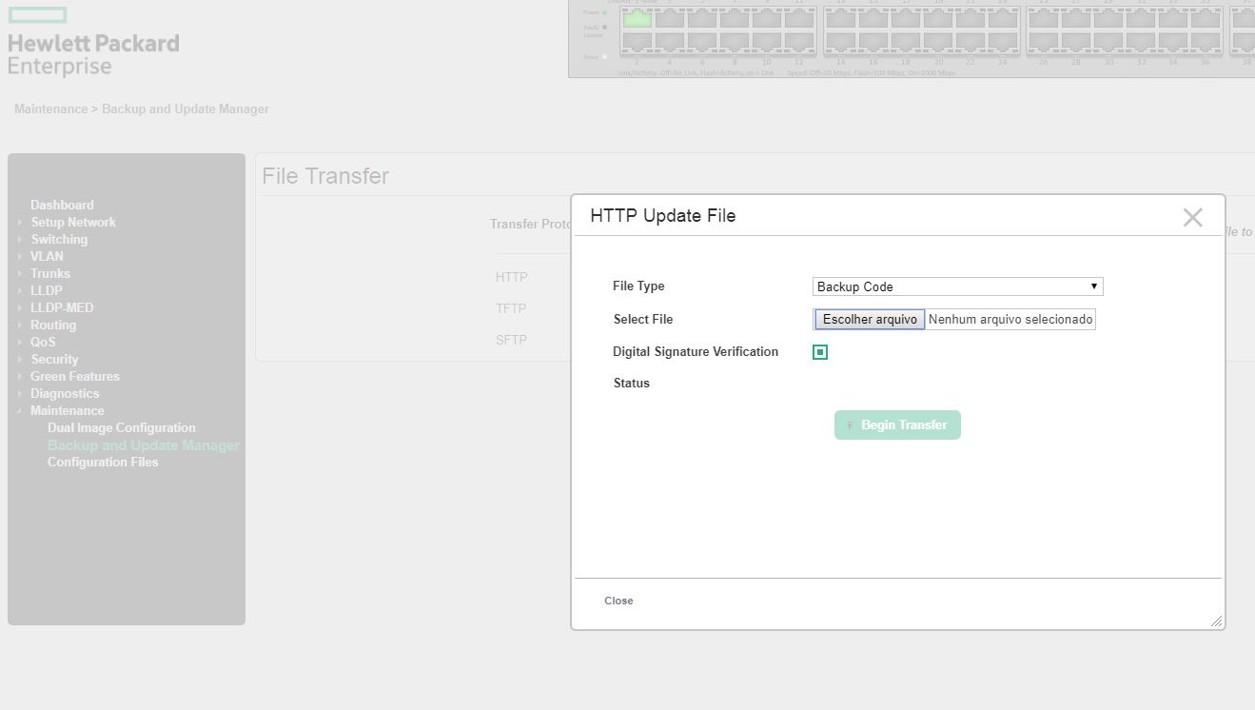Screen dimensions: 1255x710
Task: Open Configuration Files page
Action: click(103, 463)
